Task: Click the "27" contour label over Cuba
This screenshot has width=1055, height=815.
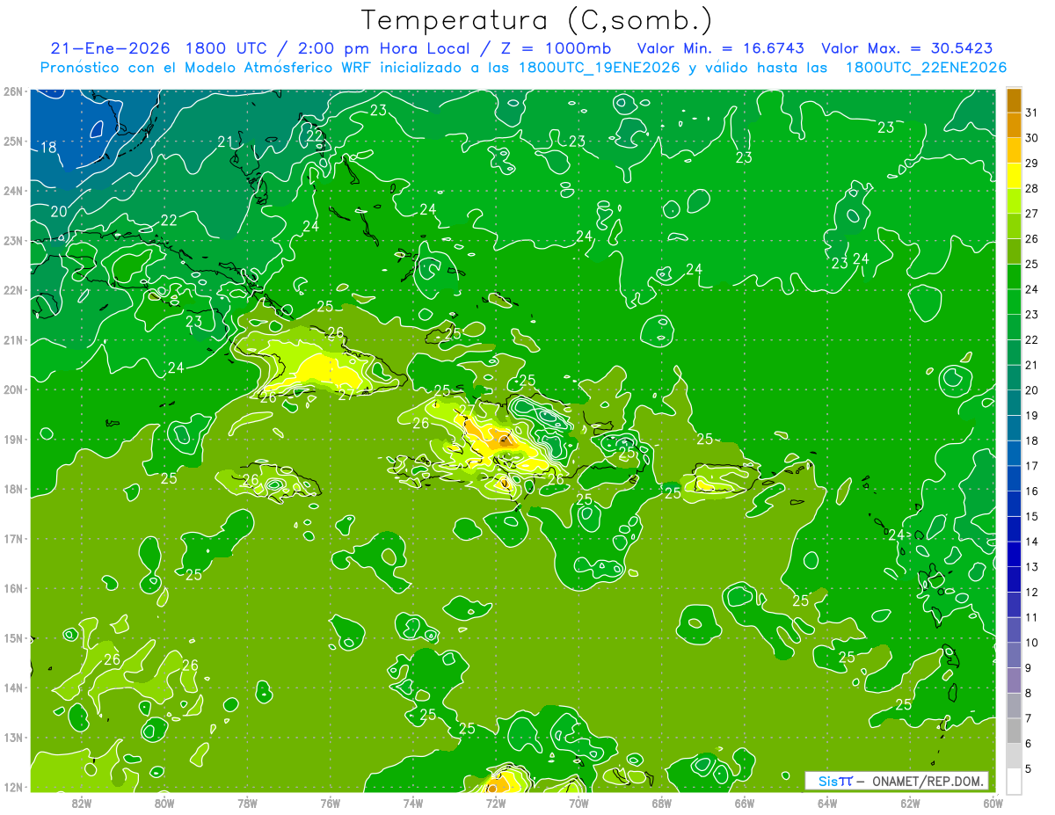Action: coord(346,395)
